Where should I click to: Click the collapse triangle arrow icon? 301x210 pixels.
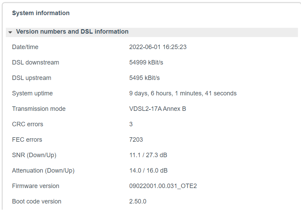(10, 32)
